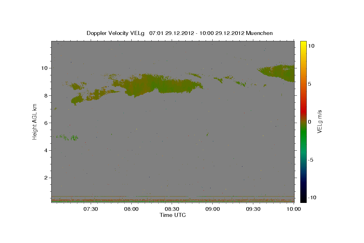Viewport: 364px width, 243px height.
Task: Click the 08:00 time tick label
Action: pos(132,209)
